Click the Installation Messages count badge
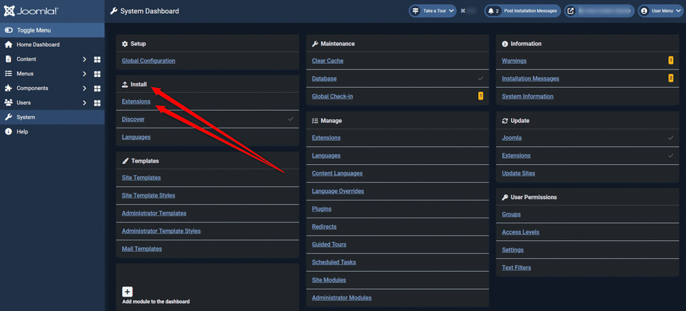The height and width of the screenshot is (311, 686). [x=671, y=78]
